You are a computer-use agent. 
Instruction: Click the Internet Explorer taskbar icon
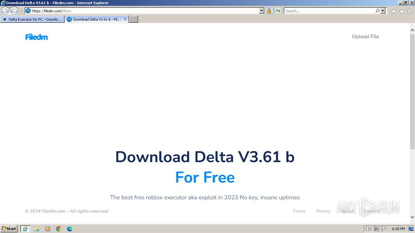pos(25,229)
